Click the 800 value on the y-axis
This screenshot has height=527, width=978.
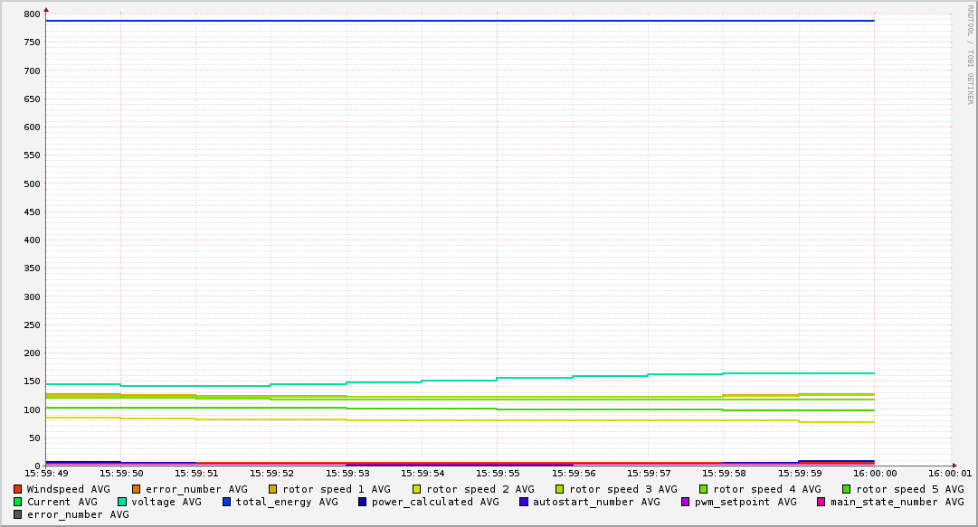point(33,14)
